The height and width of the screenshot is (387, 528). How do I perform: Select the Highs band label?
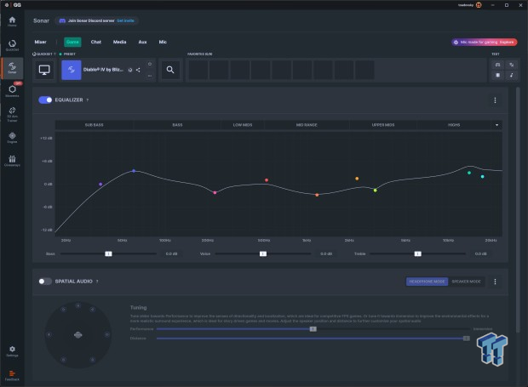coord(454,125)
